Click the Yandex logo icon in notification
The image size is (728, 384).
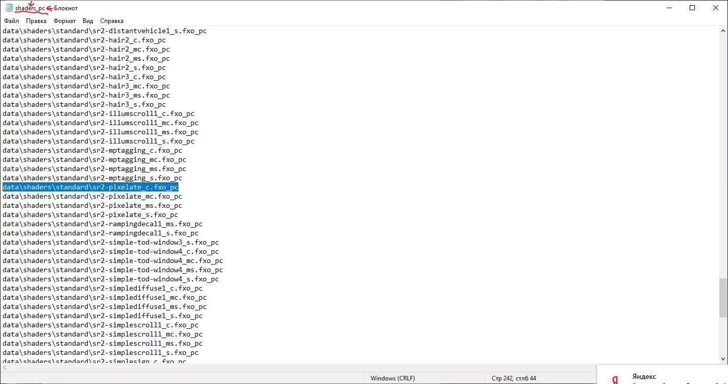click(615, 379)
